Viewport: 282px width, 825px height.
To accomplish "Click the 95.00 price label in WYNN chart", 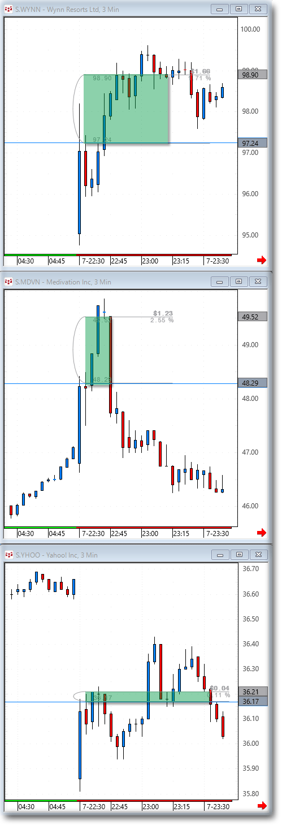I will [250, 235].
